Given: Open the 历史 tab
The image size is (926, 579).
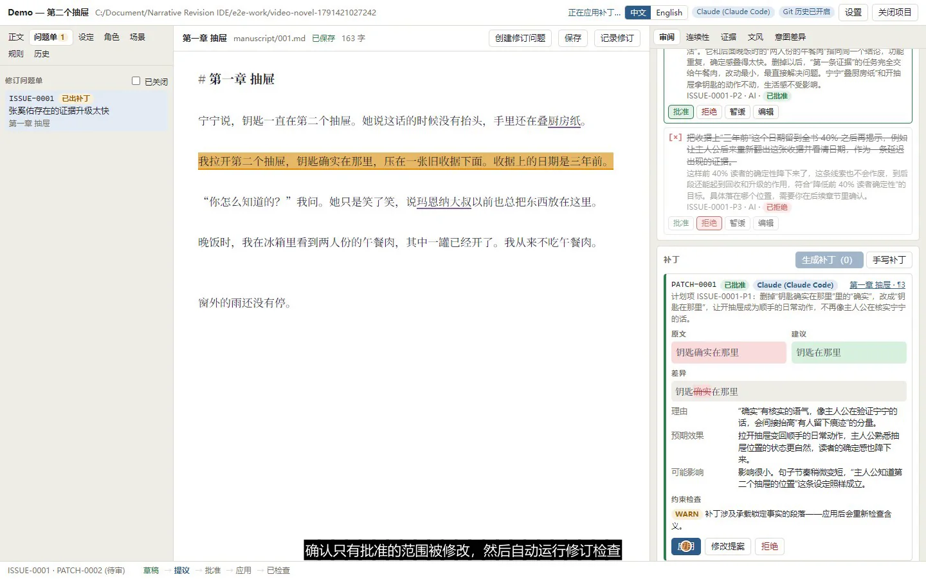Looking at the screenshot, I should coord(42,54).
